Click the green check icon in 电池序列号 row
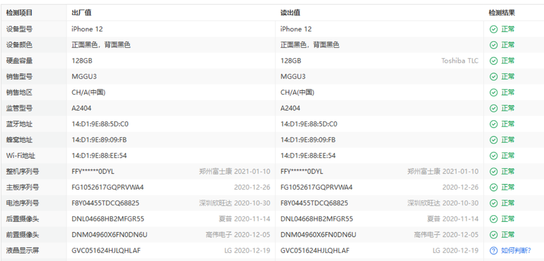Screen dimensions: 544x261 click(493, 203)
